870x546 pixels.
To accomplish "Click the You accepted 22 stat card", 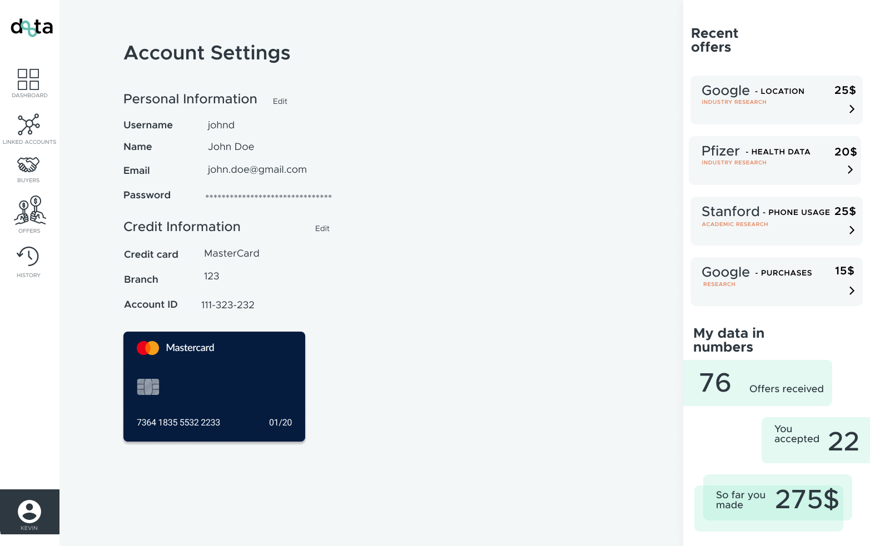I will pyautogui.click(x=816, y=440).
